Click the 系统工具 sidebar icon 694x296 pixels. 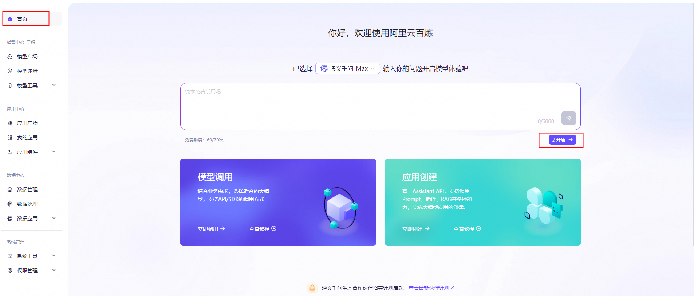click(10, 256)
